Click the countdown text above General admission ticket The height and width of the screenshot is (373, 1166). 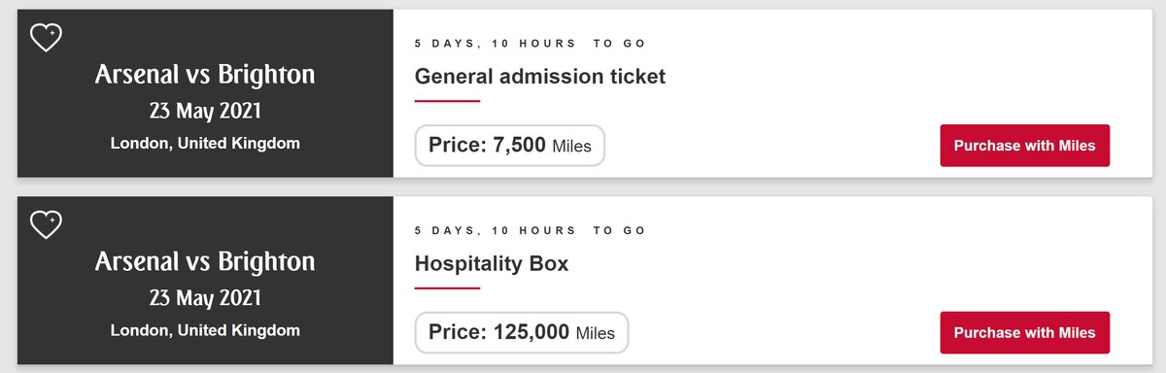click(x=531, y=43)
